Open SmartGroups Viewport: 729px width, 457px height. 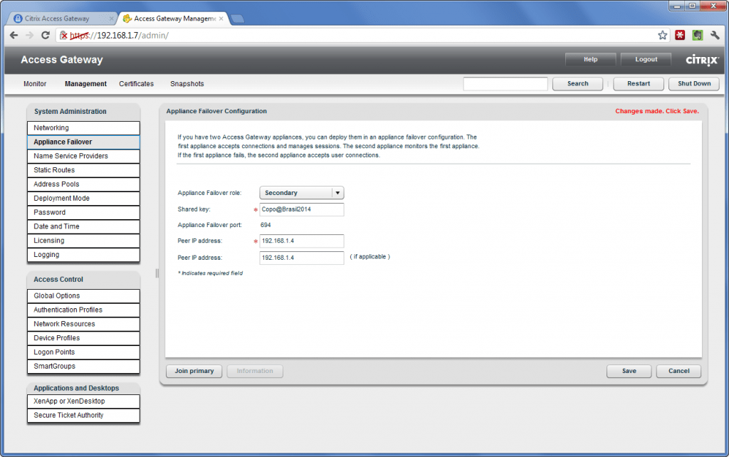tap(83, 367)
